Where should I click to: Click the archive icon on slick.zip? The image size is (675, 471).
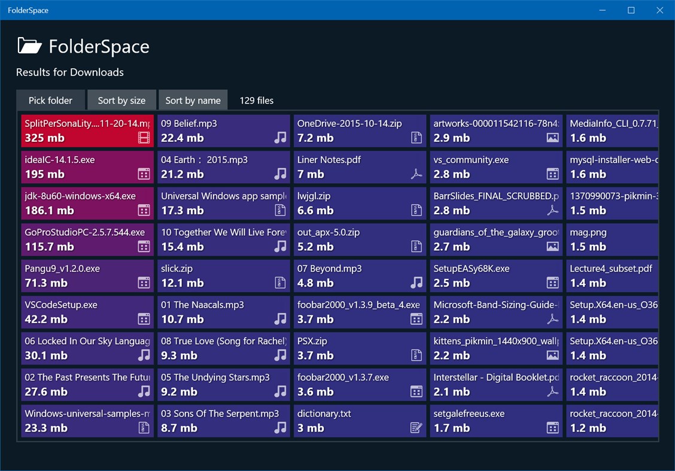[279, 283]
